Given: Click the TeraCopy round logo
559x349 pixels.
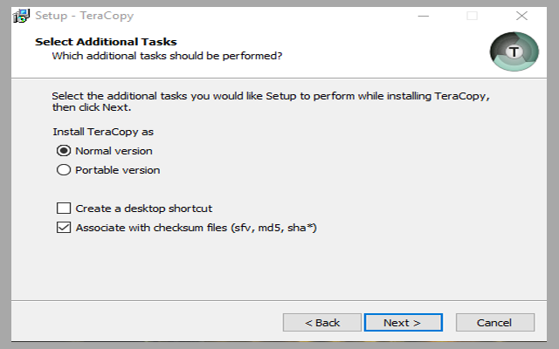Looking at the screenshot, I should 514,51.
